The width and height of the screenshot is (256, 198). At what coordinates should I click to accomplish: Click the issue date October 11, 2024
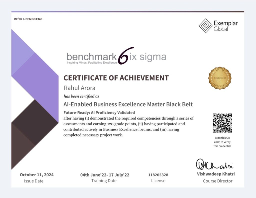(x=37, y=175)
